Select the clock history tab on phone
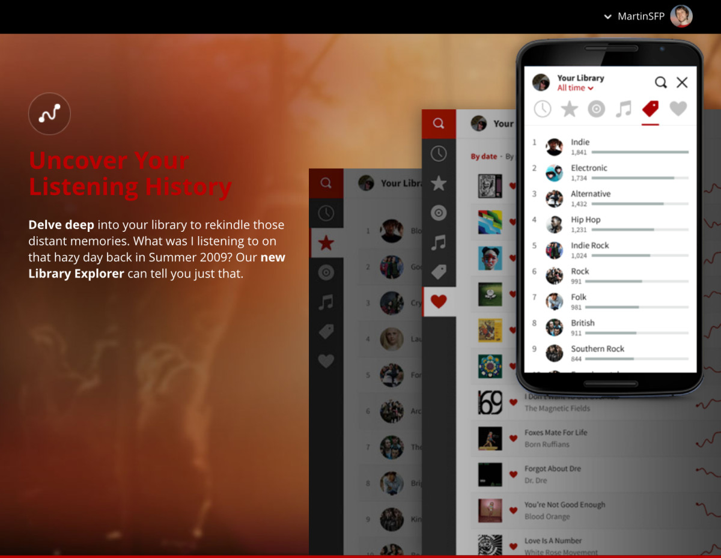This screenshot has height=558, width=721. [543, 109]
